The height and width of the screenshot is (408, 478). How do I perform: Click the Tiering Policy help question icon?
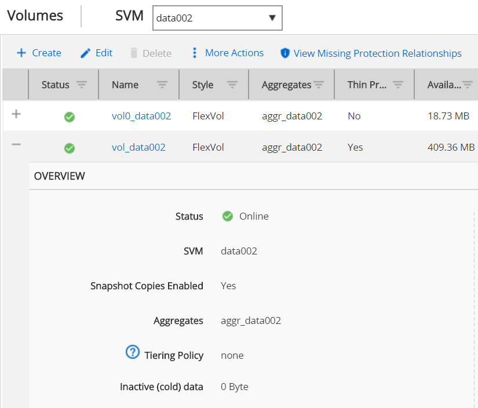(133, 352)
